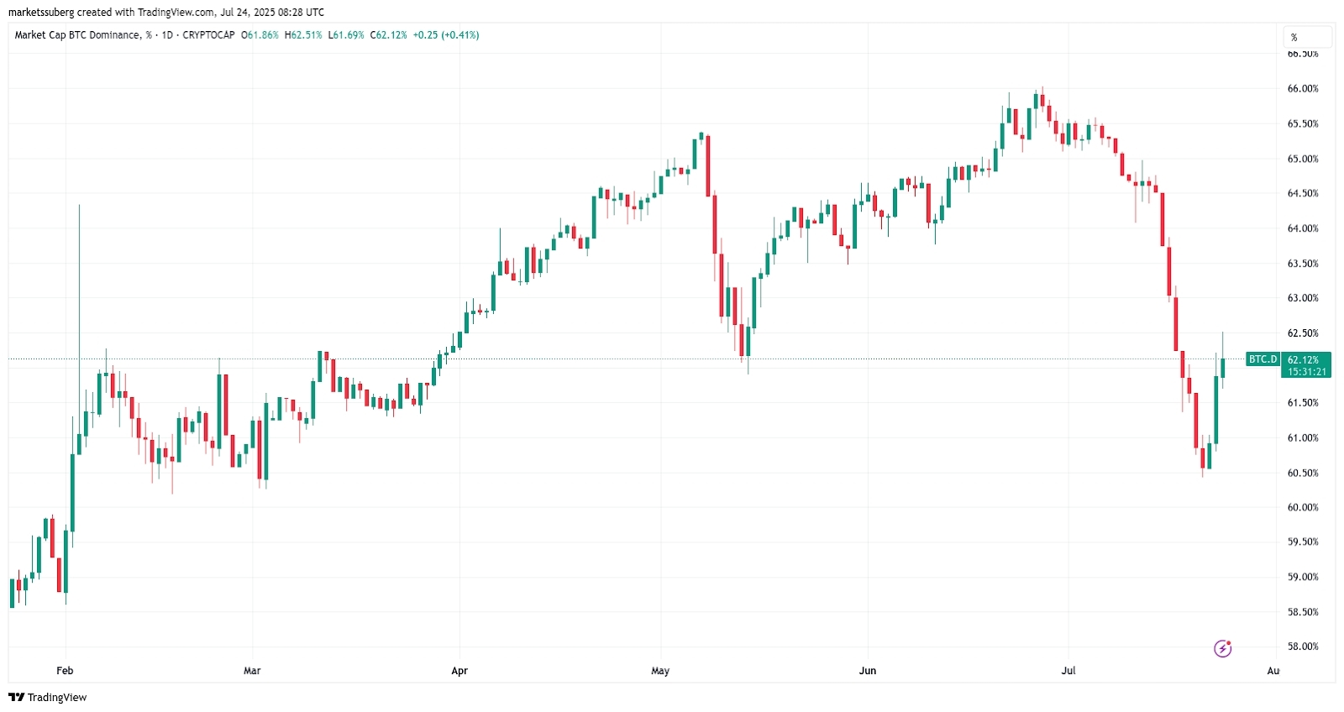Click the Jul label on time axis
Image resolution: width=1344 pixels, height=712 pixels.
[1068, 671]
